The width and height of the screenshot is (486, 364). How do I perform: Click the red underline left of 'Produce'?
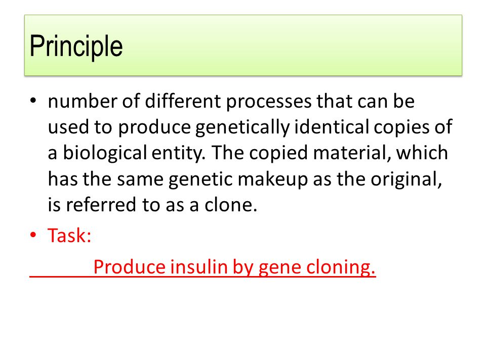61,277
